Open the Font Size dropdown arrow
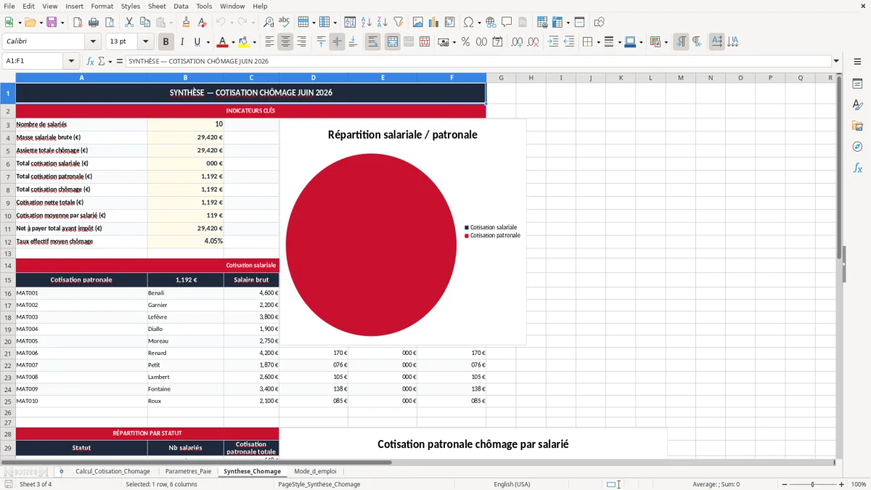 [x=145, y=42]
